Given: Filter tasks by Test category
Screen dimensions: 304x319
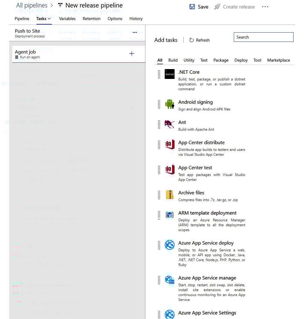Looking at the screenshot, I should (x=204, y=60).
